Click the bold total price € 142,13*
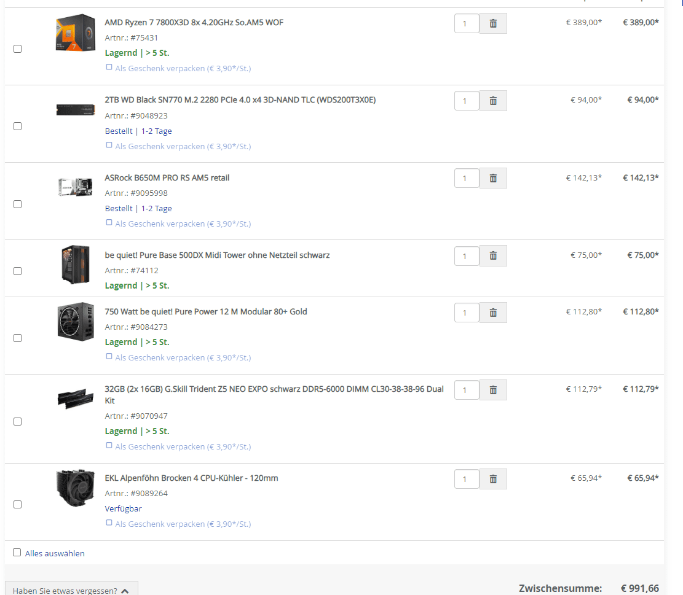 click(641, 178)
